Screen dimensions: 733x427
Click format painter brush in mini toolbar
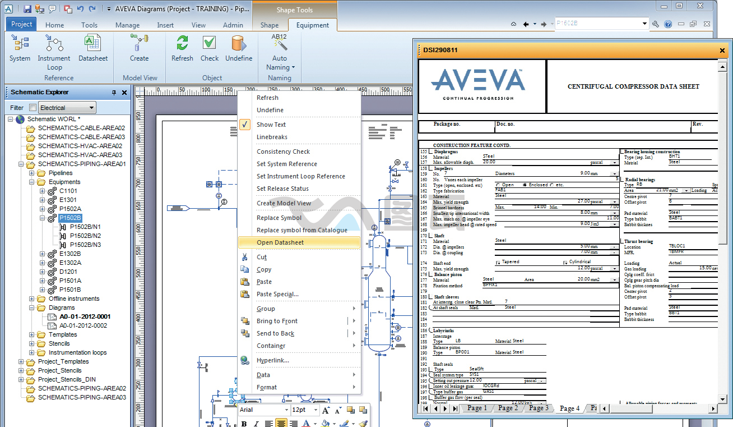(363, 423)
